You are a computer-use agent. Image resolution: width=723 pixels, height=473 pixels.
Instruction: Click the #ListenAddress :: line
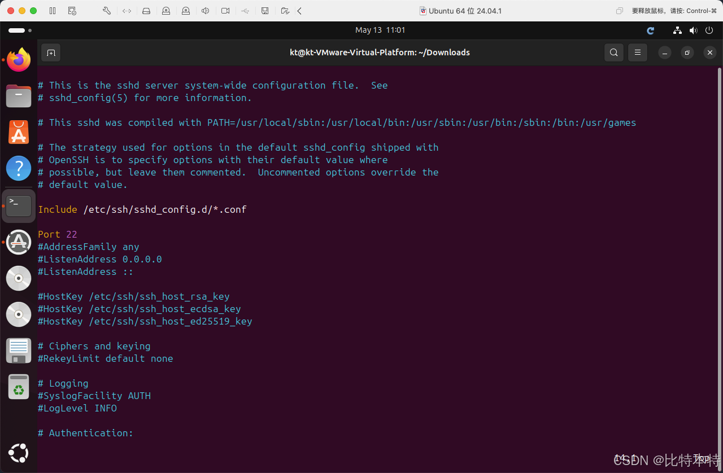[86, 271]
